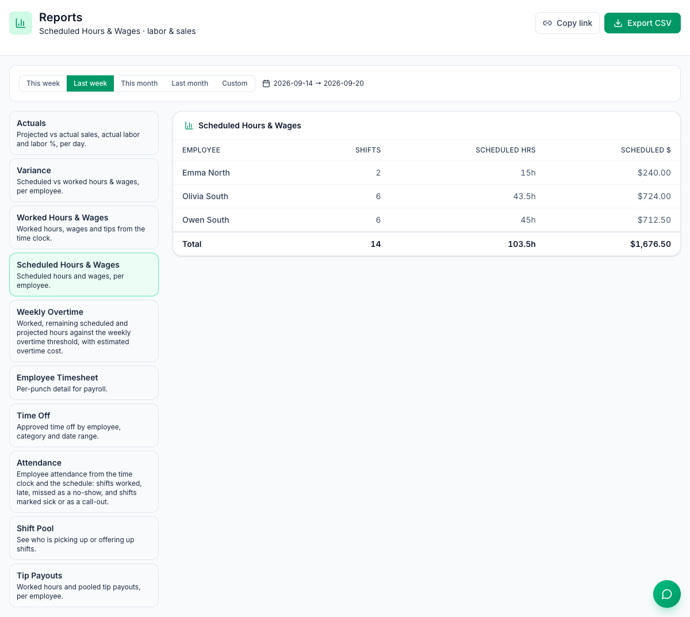This screenshot has width=690, height=617.
Task: Click Emma North's $240.00 scheduled wages
Action: [x=654, y=173]
